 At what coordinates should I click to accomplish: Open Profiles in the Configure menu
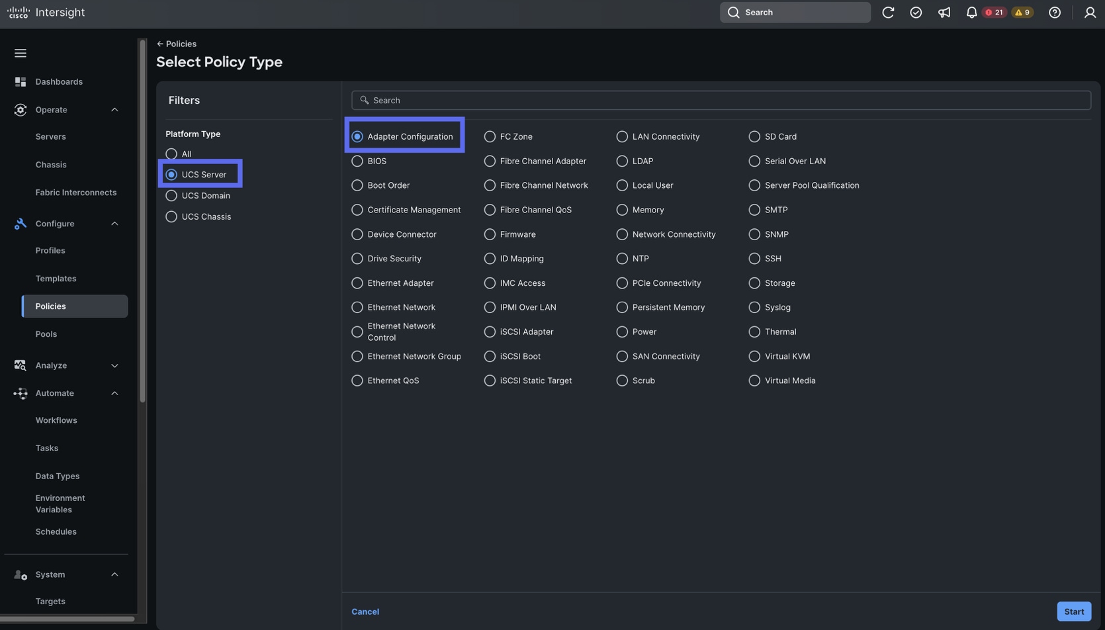pyautogui.click(x=50, y=251)
